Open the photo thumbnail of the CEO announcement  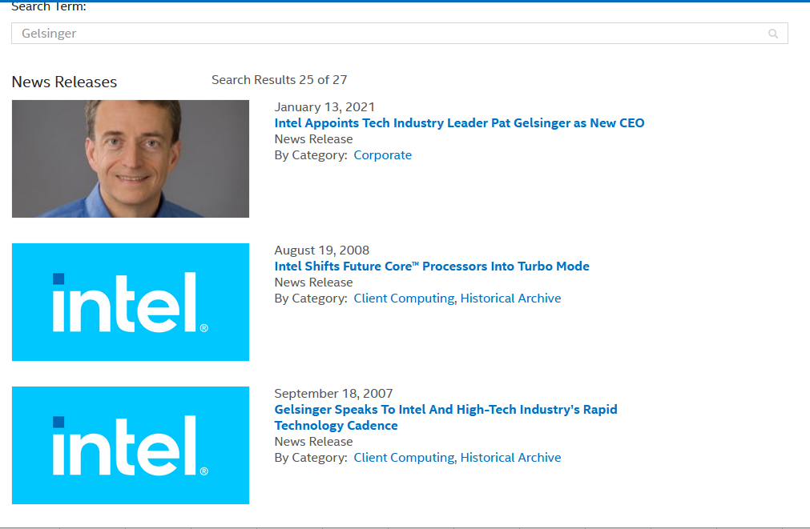[x=131, y=158]
